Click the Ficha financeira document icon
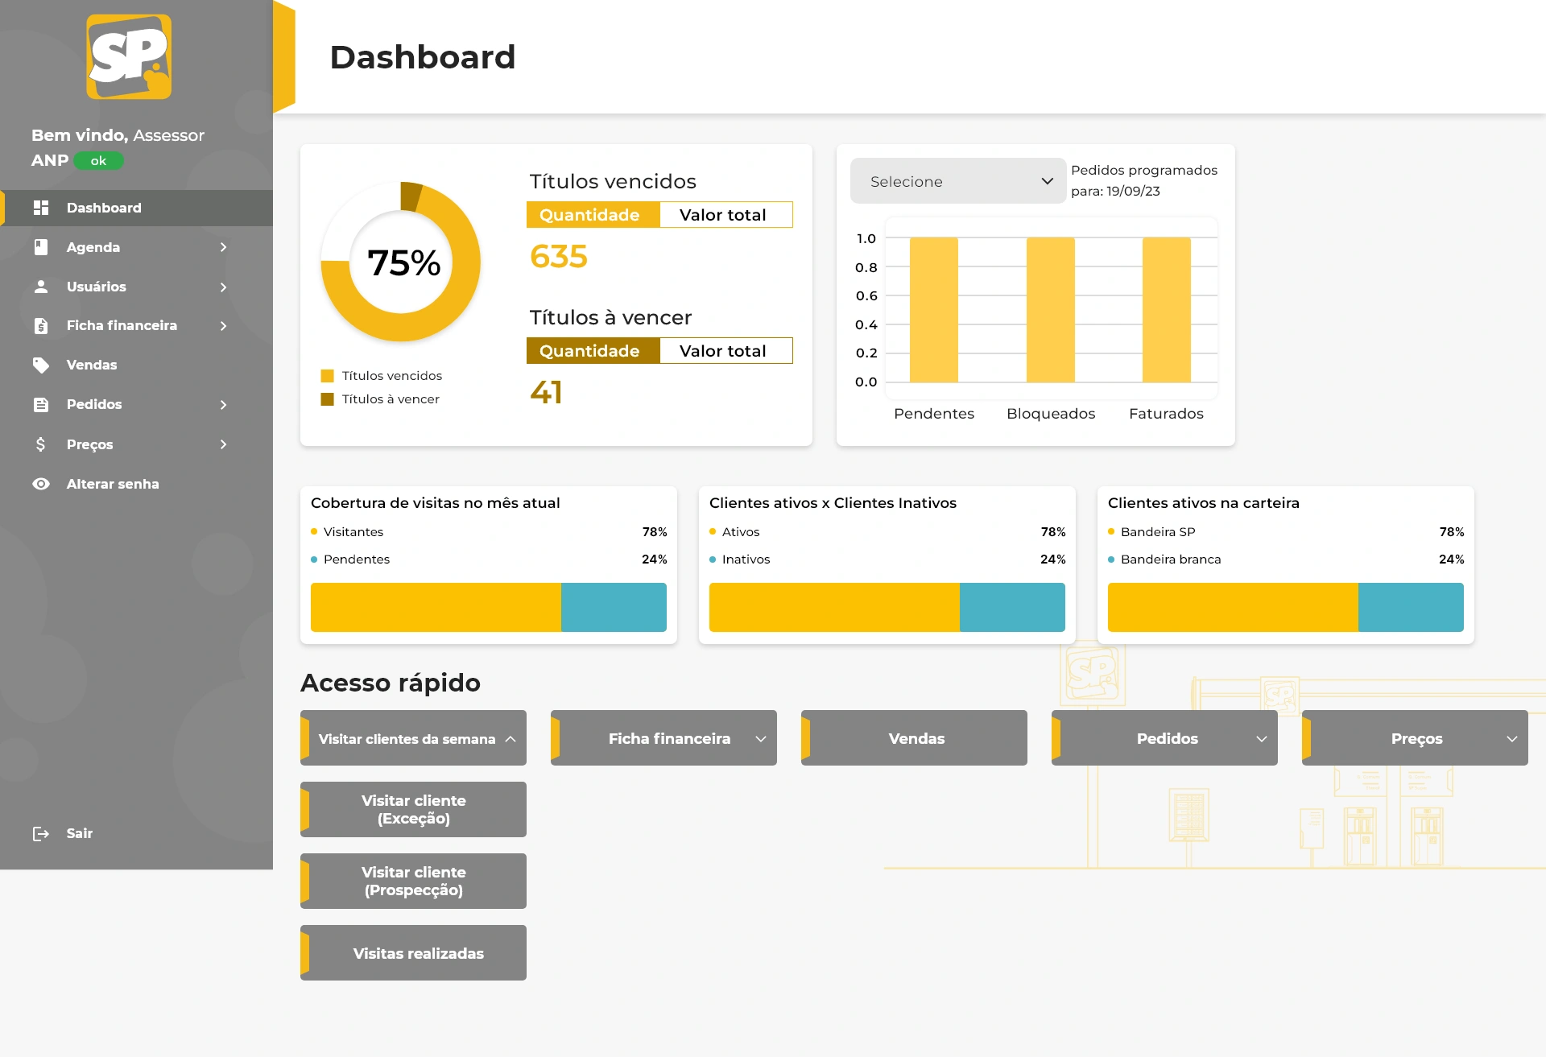This screenshot has width=1546, height=1057. pos(41,326)
